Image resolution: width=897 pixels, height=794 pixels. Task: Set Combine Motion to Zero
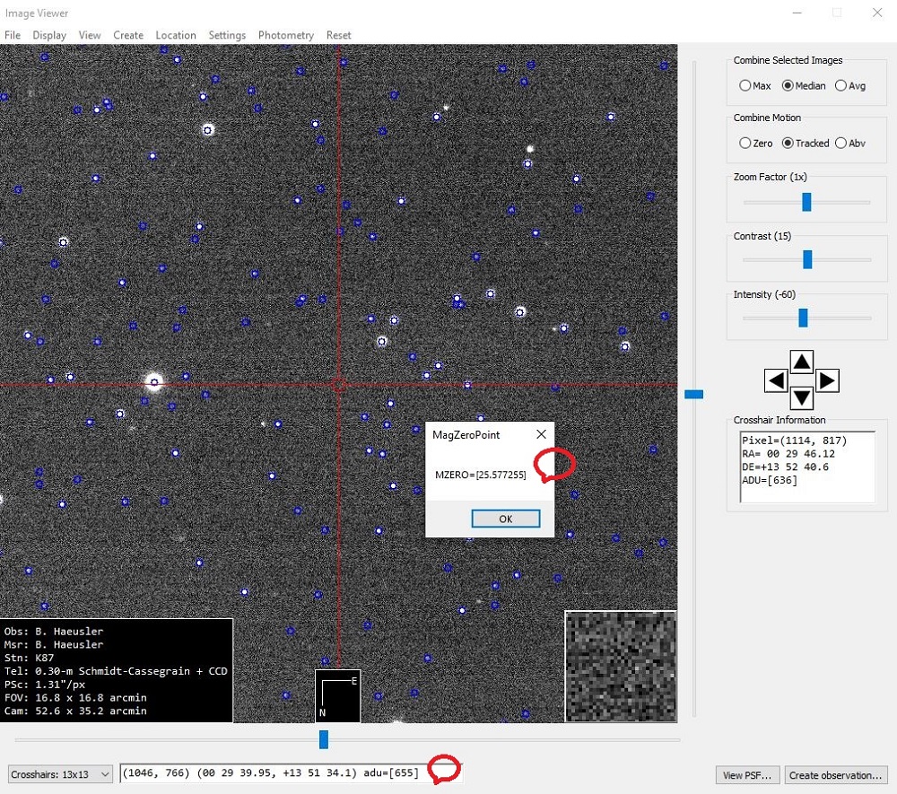(x=745, y=143)
